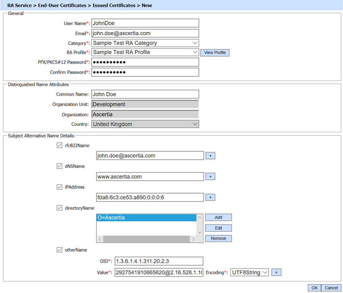The width and height of the screenshot is (343, 293).
Task: Confirm the form with OK
Action: click(314, 288)
